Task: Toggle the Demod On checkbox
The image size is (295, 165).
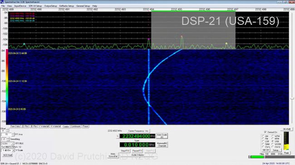Action: [x=265, y=132]
